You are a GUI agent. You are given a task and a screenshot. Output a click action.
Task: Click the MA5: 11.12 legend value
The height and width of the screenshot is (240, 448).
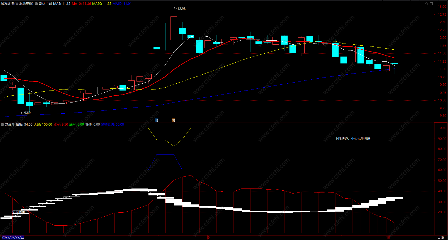[62, 4]
